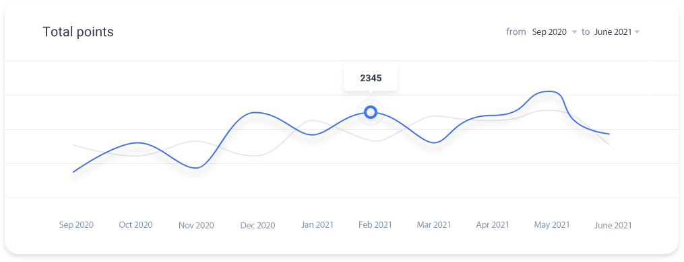
Task: Select the Nov 2020 axis label
Action: point(196,226)
